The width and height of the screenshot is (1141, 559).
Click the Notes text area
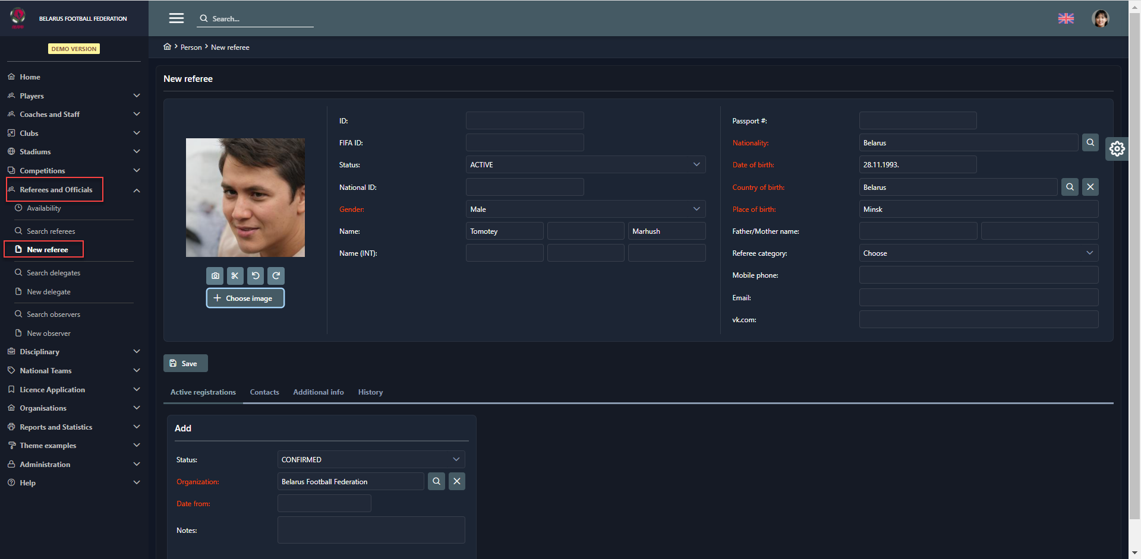(371, 530)
